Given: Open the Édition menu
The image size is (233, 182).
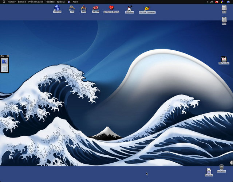Looking at the screenshot, I should click(x=22, y=2).
